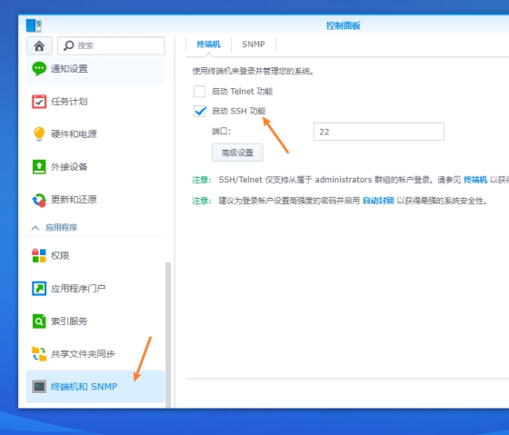Open 更新和还原 label in sidebar
This screenshot has height=435, width=509.
(74, 200)
